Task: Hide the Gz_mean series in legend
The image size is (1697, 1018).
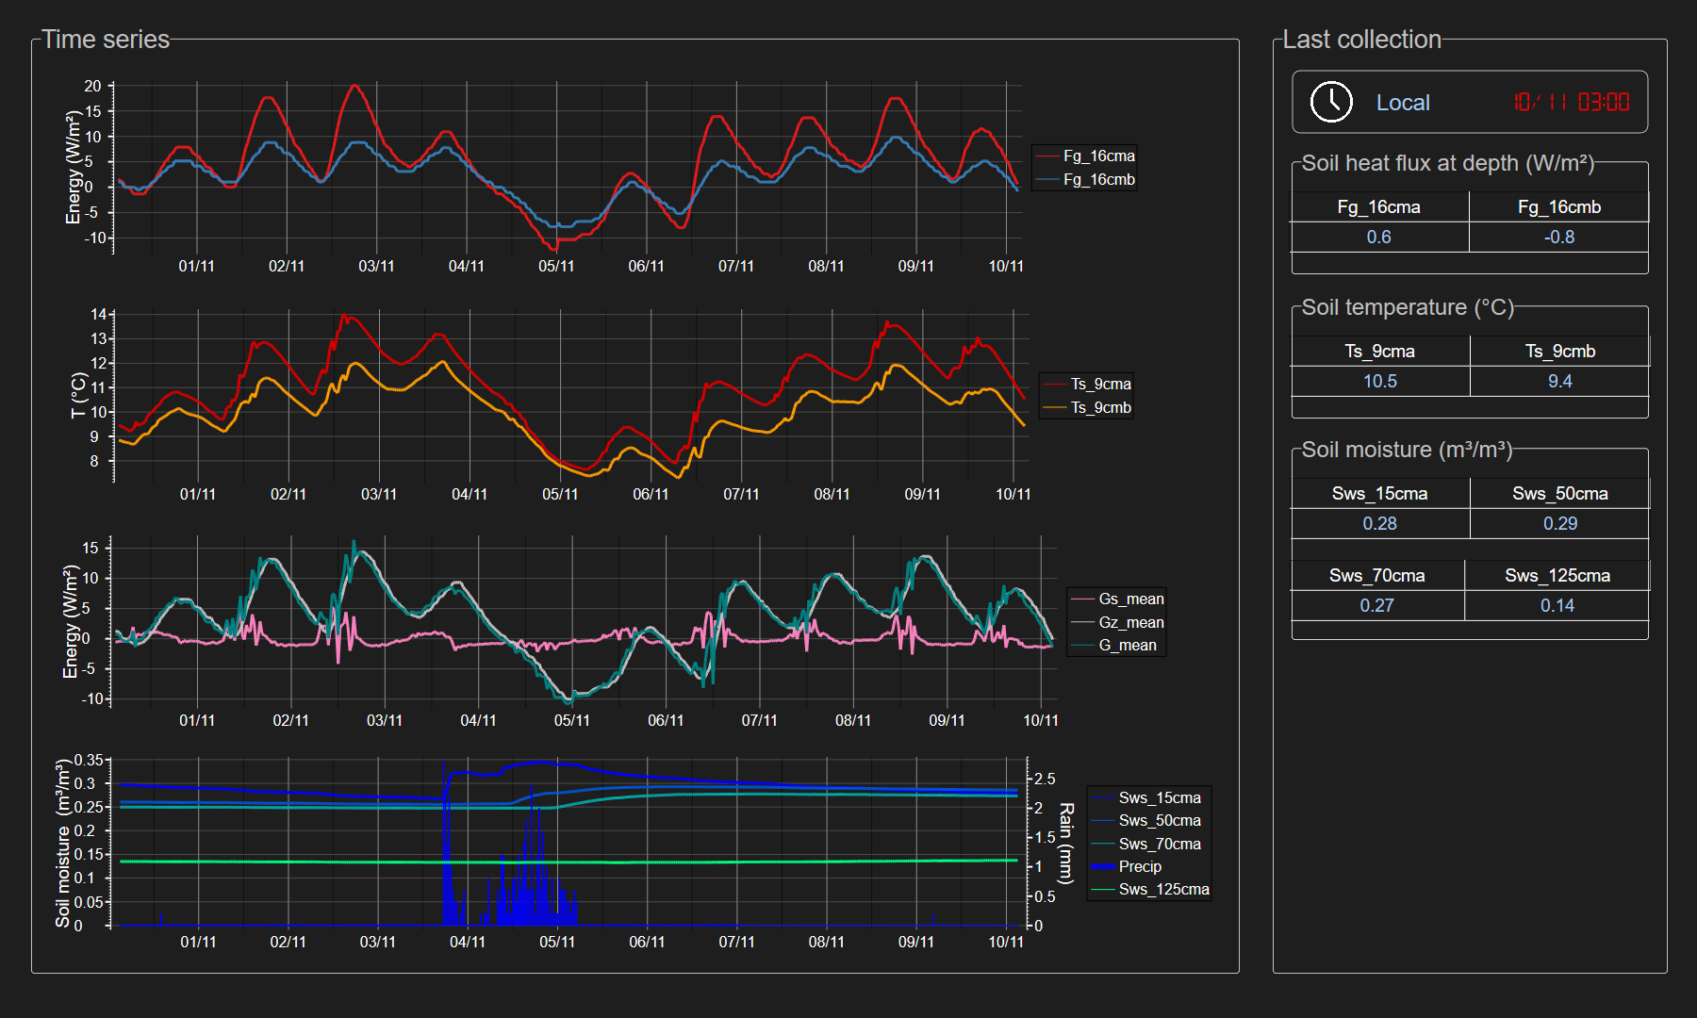Action: click(x=1130, y=623)
